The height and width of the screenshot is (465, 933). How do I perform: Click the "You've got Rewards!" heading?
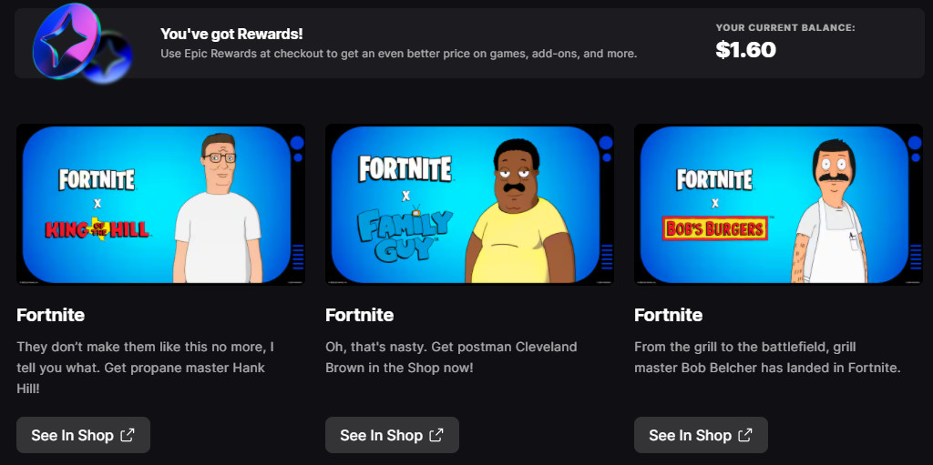pos(231,35)
